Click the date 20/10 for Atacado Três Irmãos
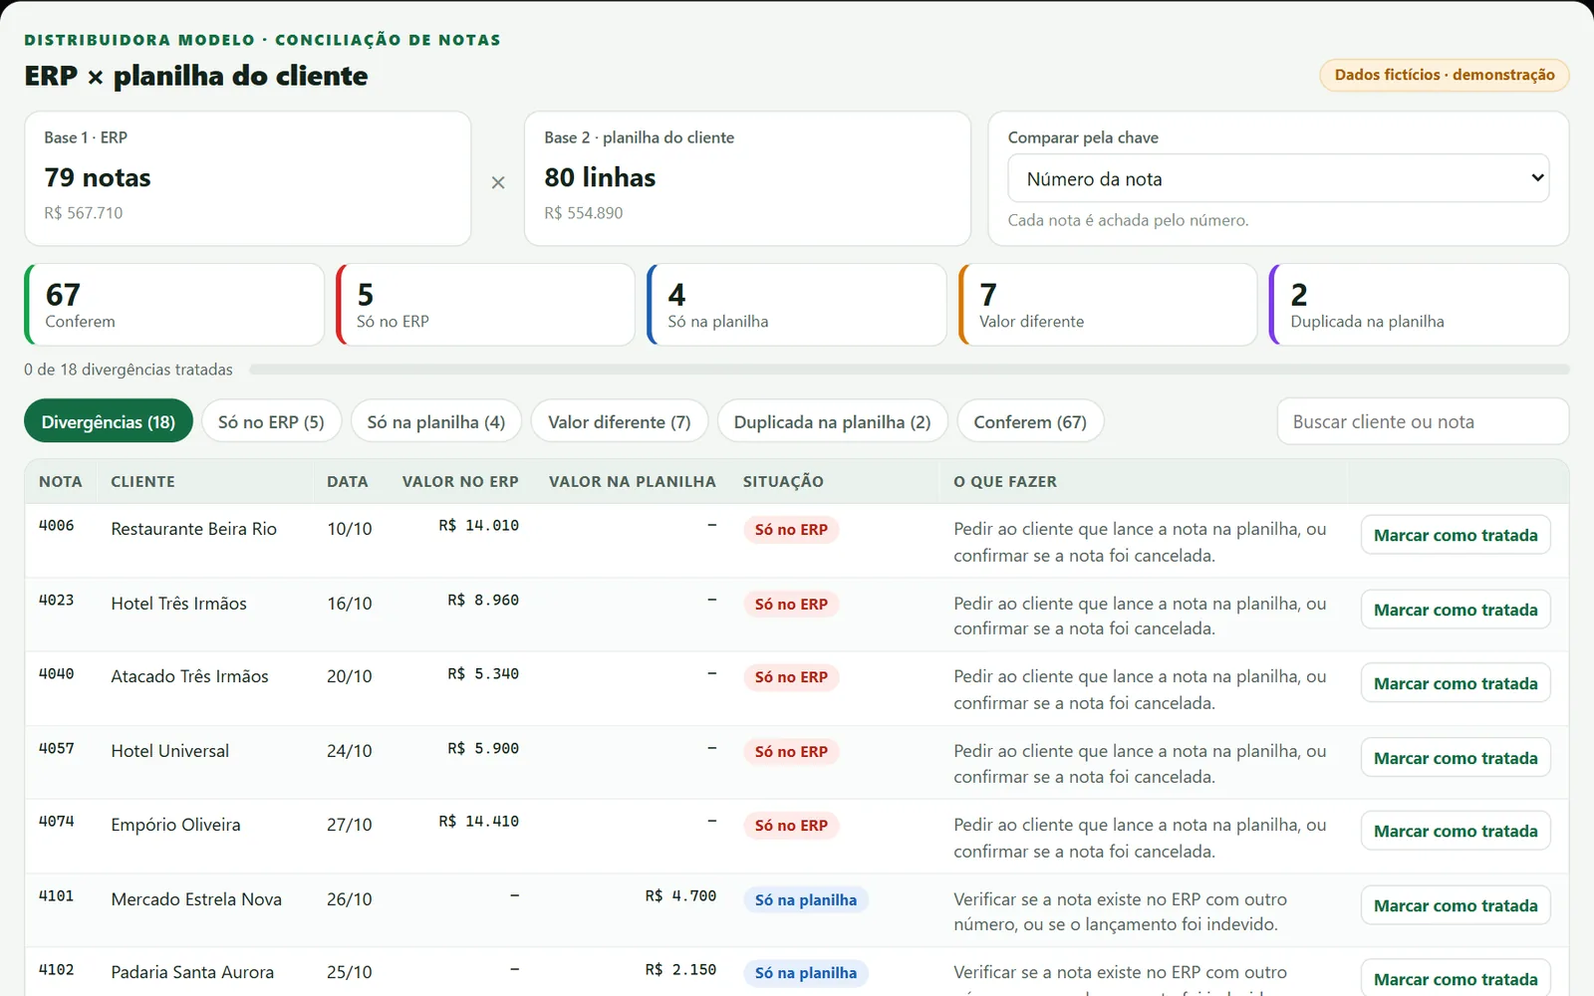Image resolution: width=1594 pixels, height=996 pixels. pyautogui.click(x=350, y=676)
